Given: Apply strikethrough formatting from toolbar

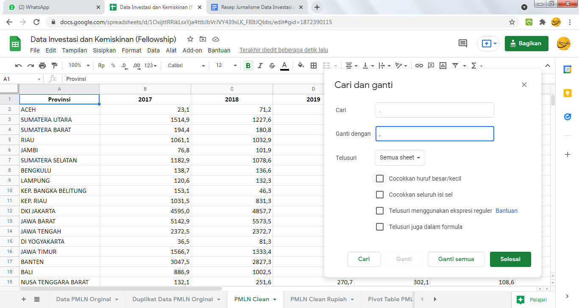Looking at the screenshot, I should point(272,66).
